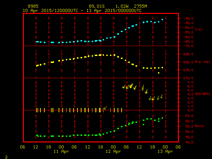Viewport: 212px width, 159px height.
Task: Click the 00 hour label above 13 Apr
Action: 165,147
